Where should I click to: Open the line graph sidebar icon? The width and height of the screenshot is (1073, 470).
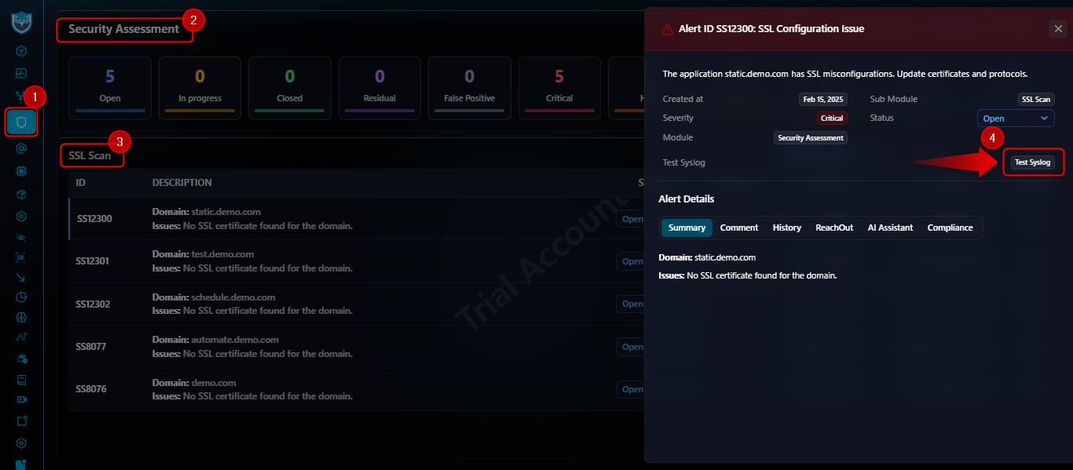[22, 338]
